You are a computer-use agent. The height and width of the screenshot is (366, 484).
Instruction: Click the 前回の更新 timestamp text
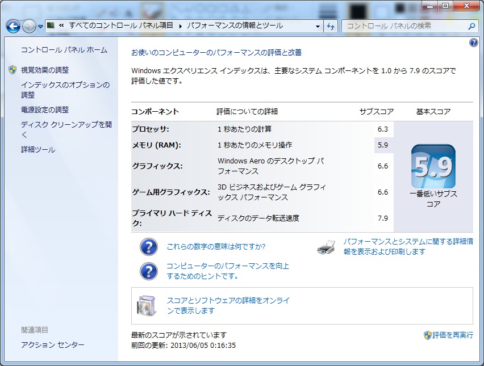point(183,345)
